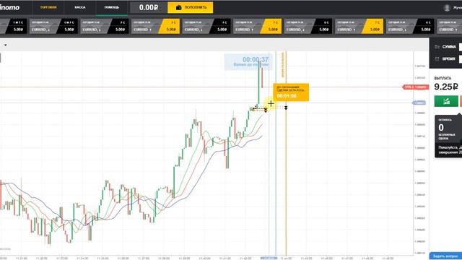Click the ВРЕМЯ time icon

pyautogui.click(x=437, y=59)
